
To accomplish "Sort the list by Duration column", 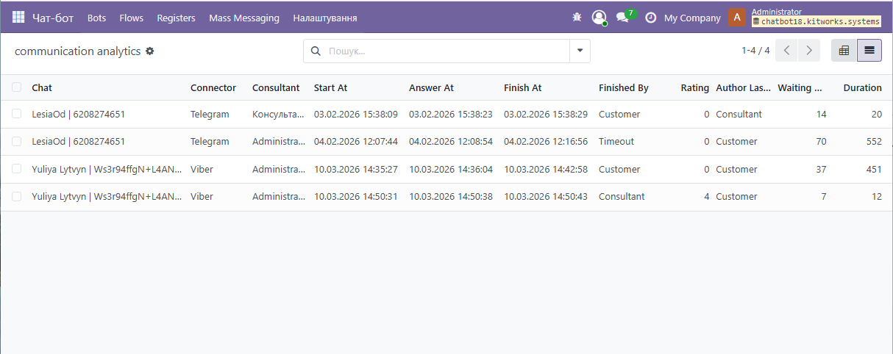I will coord(862,87).
